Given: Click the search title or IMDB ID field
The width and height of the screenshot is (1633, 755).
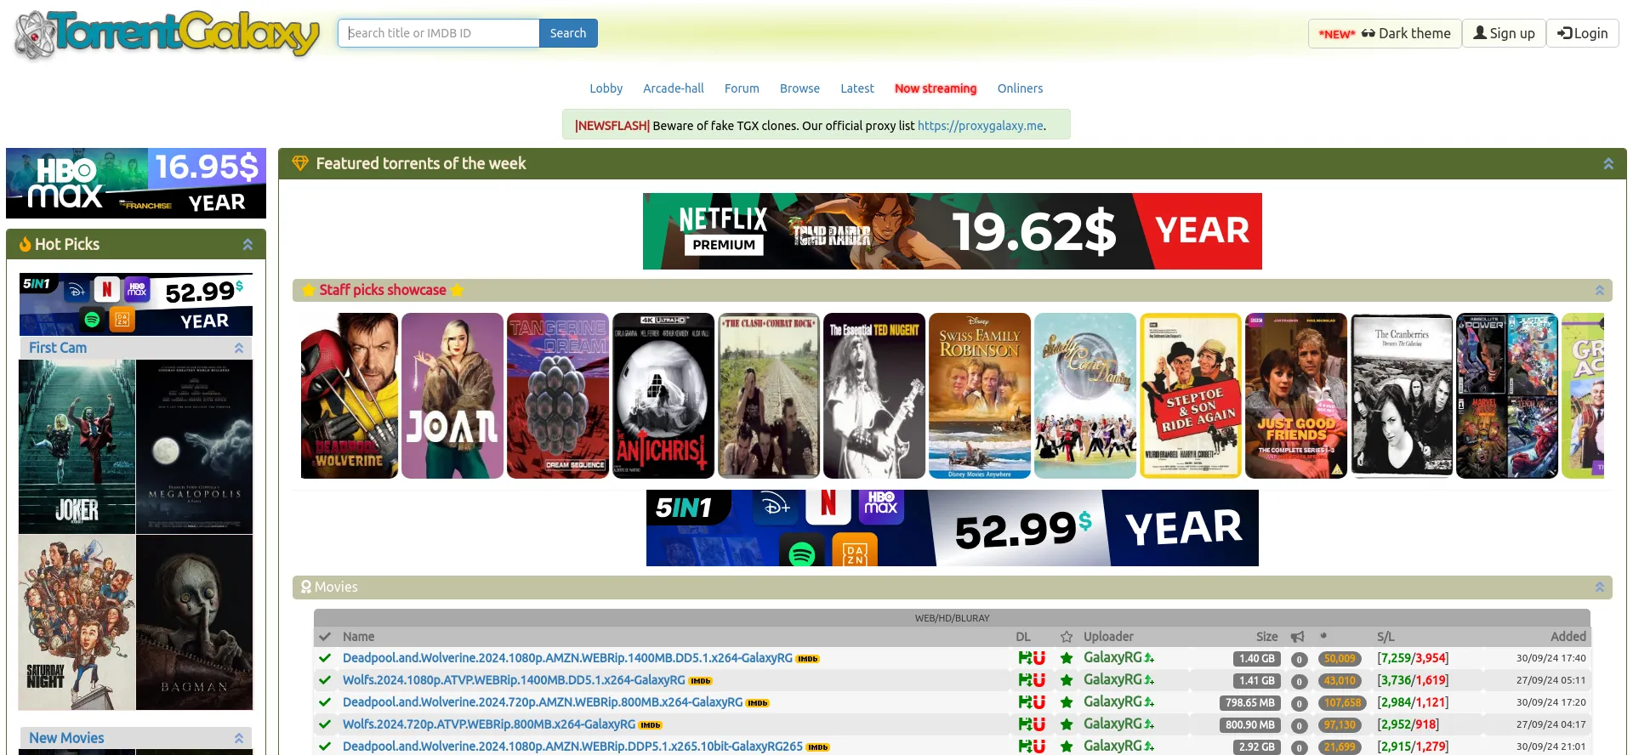Looking at the screenshot, I should (439, 33).
